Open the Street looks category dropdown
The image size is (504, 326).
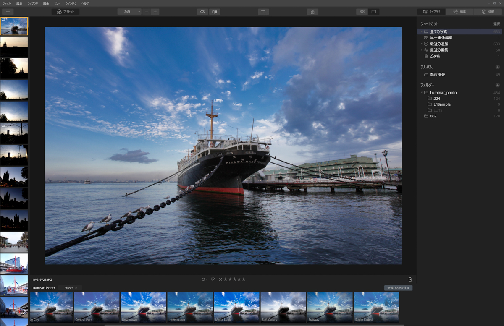(x=71, y=288)
